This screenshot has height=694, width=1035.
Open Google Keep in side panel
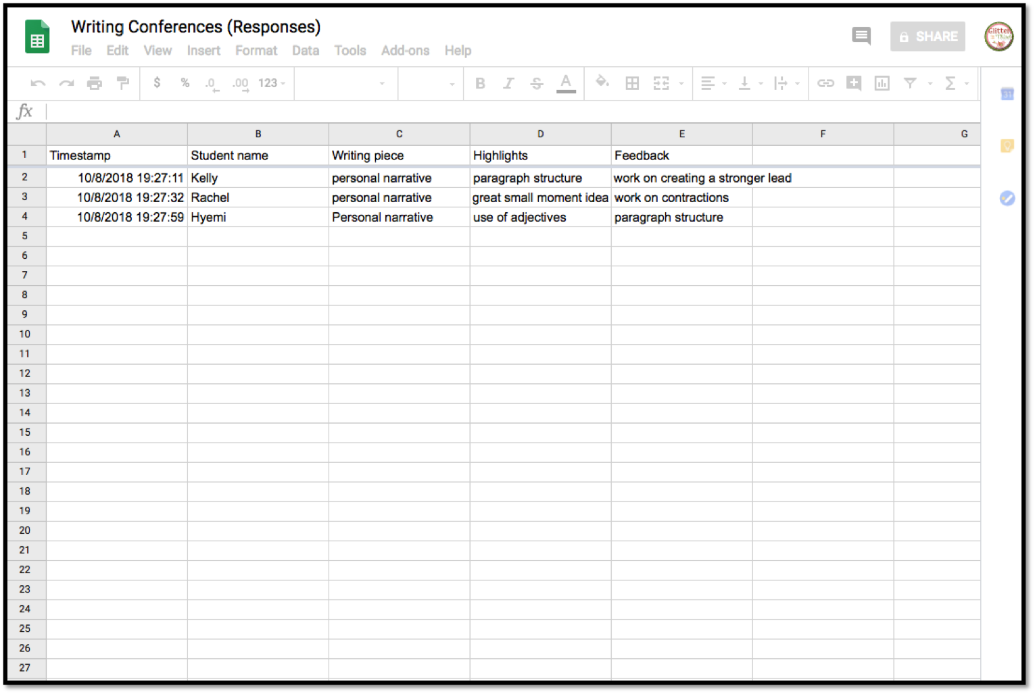click(1007, 145)
